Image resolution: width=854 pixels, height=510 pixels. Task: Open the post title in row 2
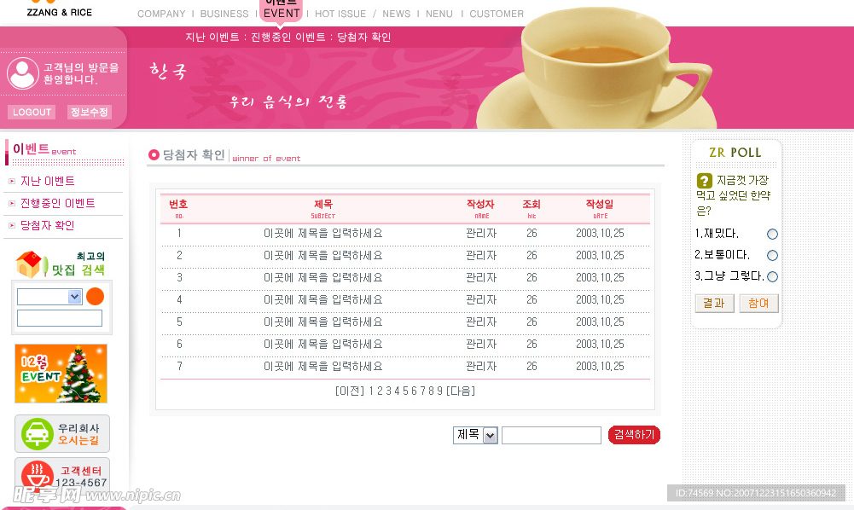point(323,255)
